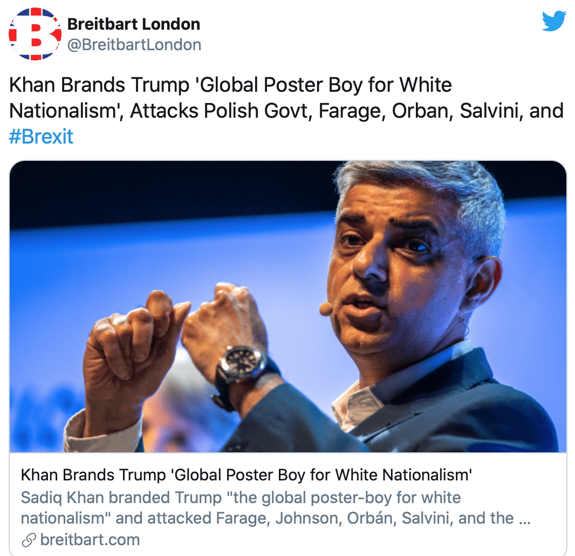575x556 pixels.
Task: Click the tweet line mentioning Polish Govt, Farage
Action: pos(286,111)
